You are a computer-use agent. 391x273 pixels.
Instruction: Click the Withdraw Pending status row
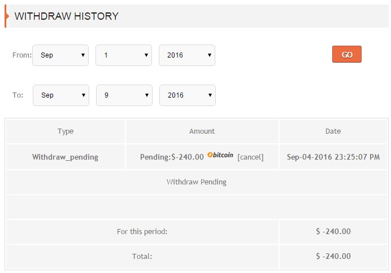(196, 182)
